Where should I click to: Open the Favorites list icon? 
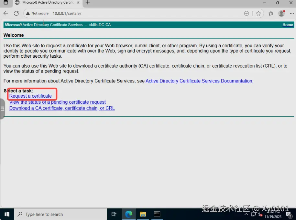[x=271, y=13]
